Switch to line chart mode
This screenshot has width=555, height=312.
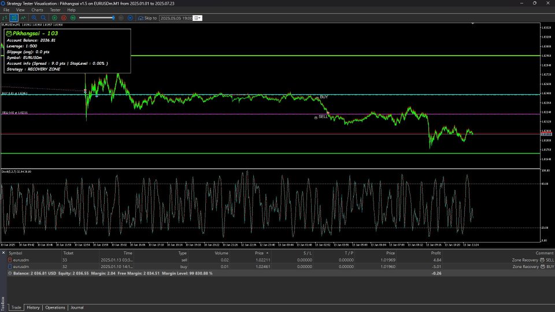pyautogui.click(x=23, y=18)
